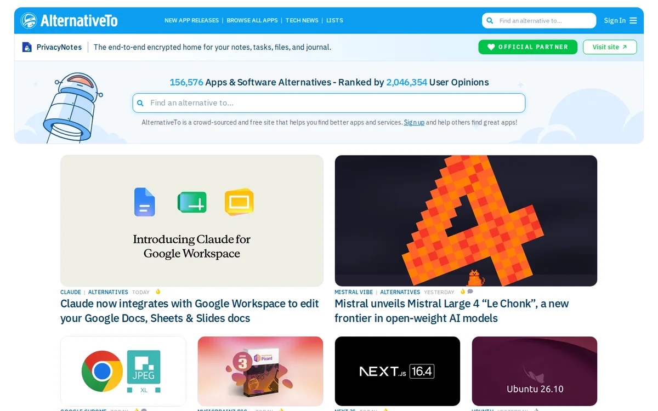The height and width of the screenshot is (411, 658).
Task: Click the PrivacyNotes lock icon
Action: point(27,47)
